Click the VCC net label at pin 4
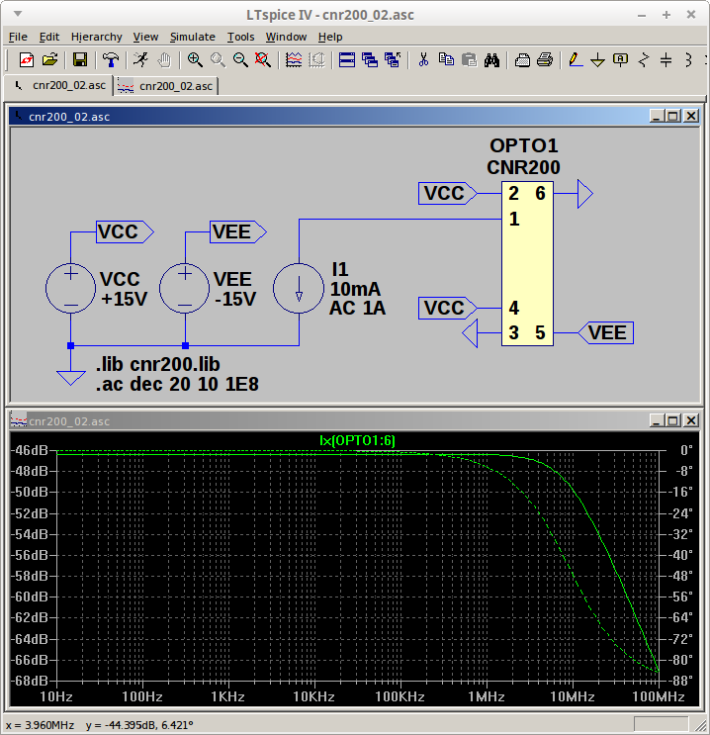The height and width of the screenshot is (735, 710). [448, 308]
